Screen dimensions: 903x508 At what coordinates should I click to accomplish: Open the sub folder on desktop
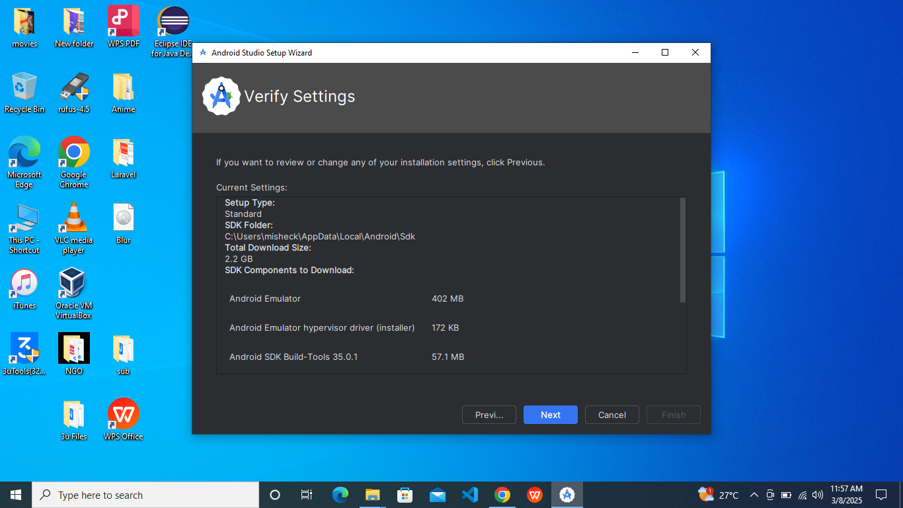point(124,355)
